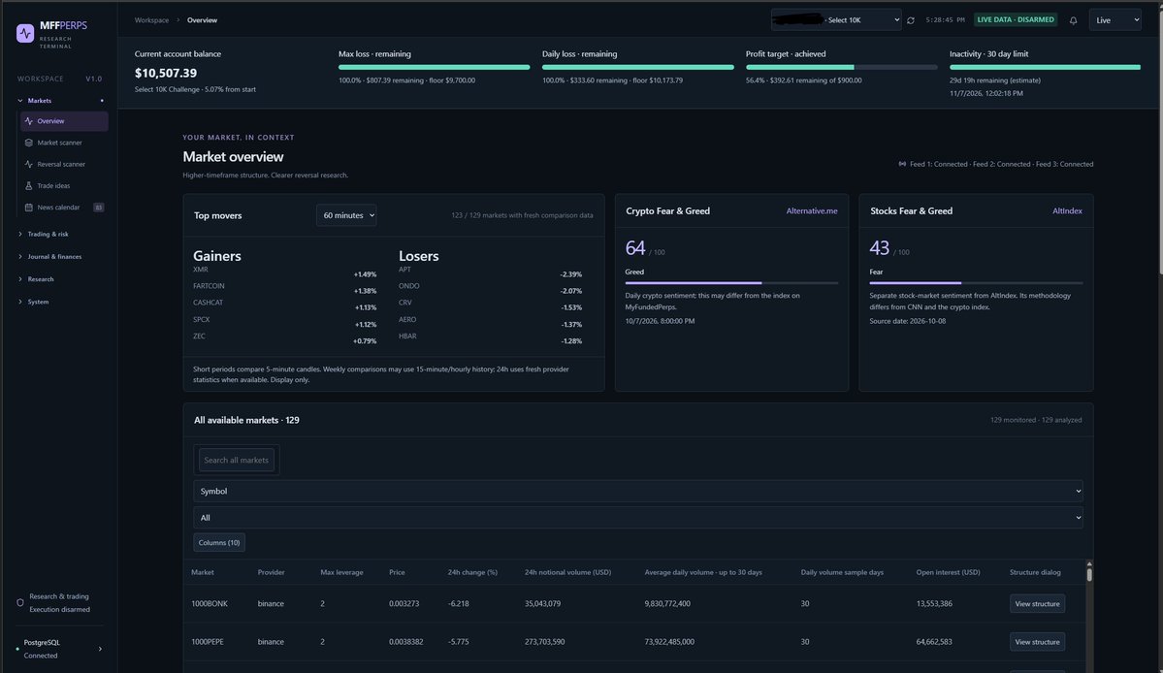
Task: Select the AERO loser row
Action: pyautogui.click(x=490, y=321)
